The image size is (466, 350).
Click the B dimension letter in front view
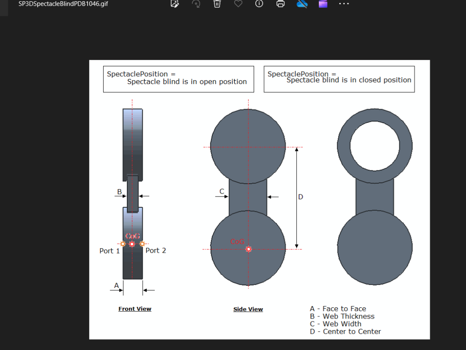(x=120, y=192)
